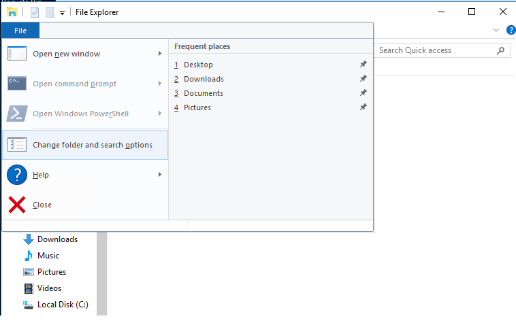Click the search magnifier icon
Screen dimensions: 516x323
pos(501,50)
